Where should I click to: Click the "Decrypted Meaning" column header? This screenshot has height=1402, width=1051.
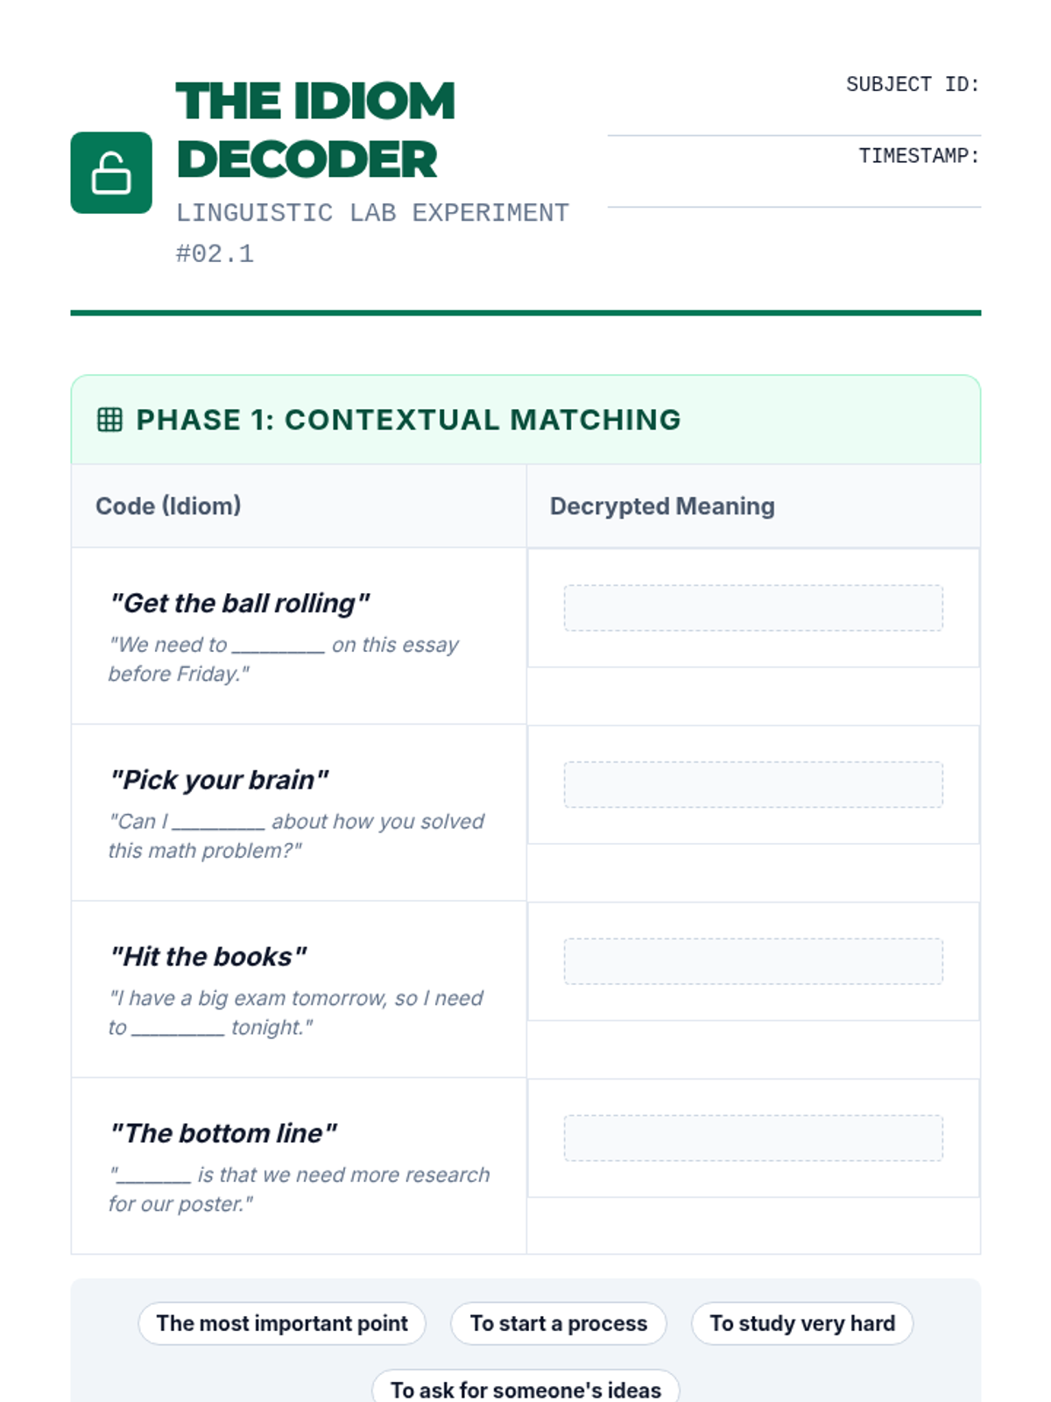pos(662,506)
